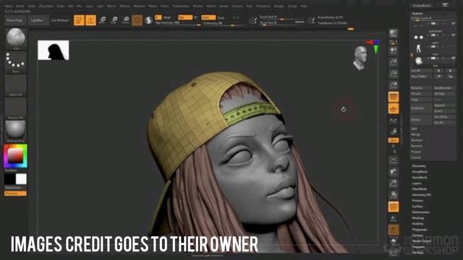Click the Rotate view icon on right shelf
Image resolution: width=463 pixels, height=260 pixels.
(x=394, y=195)
